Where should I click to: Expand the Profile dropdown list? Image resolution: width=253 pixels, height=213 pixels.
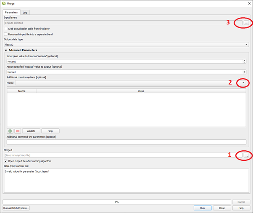point(243,83)
